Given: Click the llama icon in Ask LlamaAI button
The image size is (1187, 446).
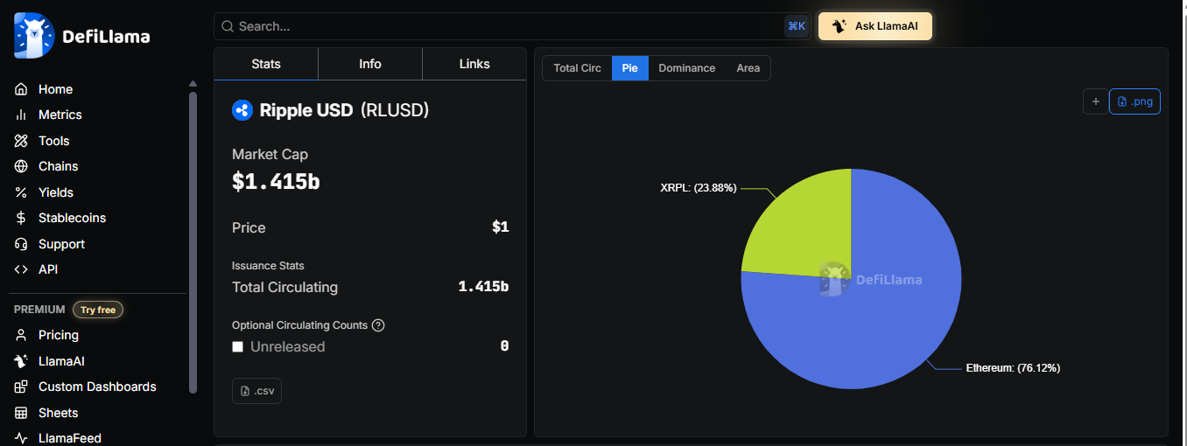Looking at the screenshot, I should 839,26.
